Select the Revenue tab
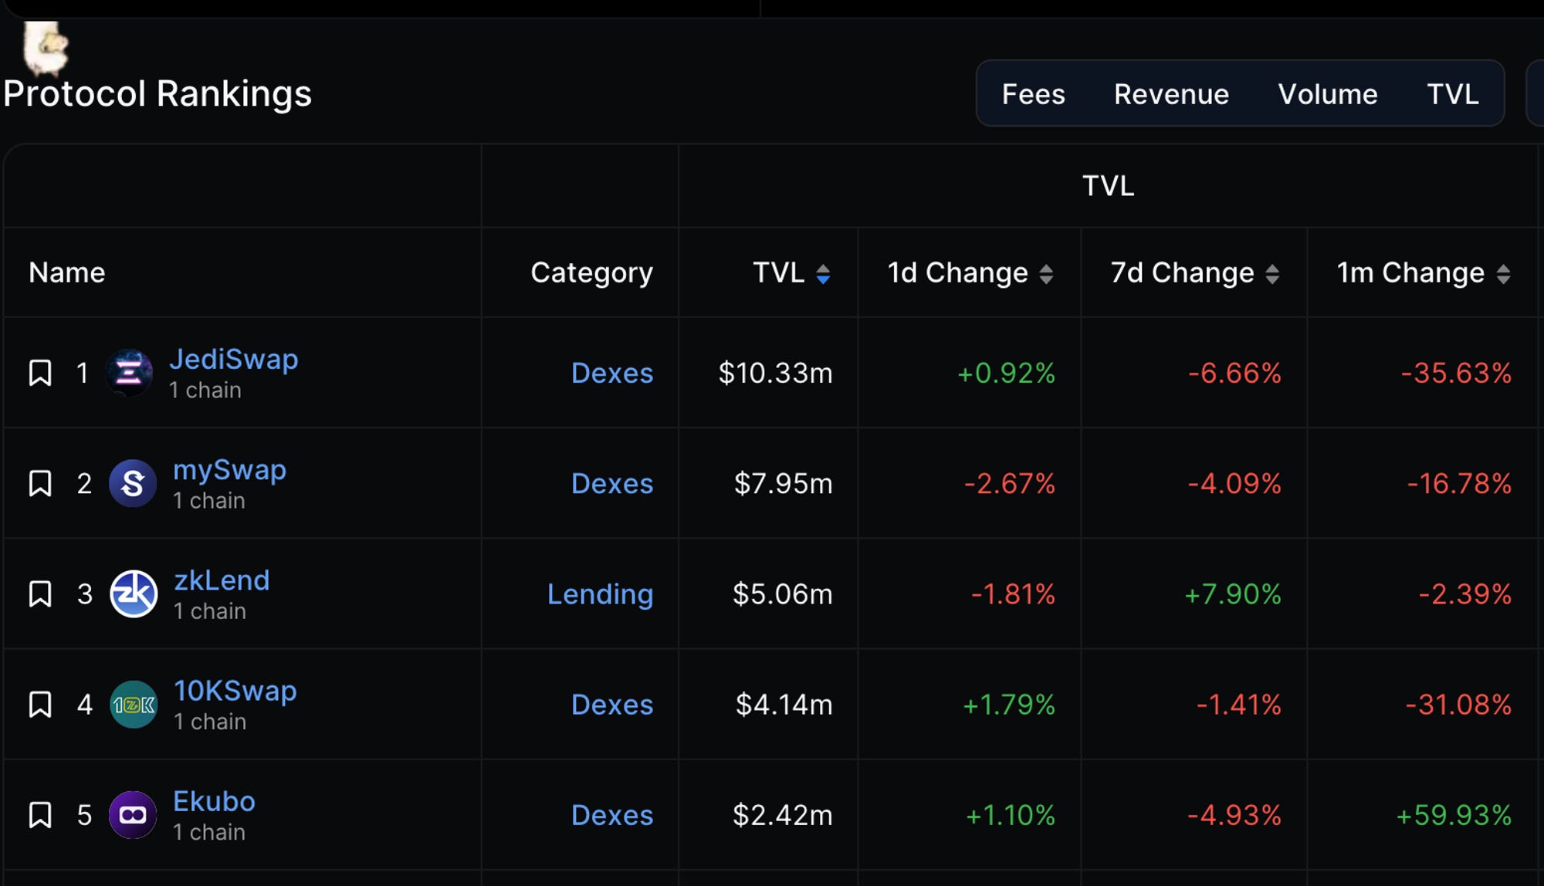The height and width of the screenshot is (886, 1544). [x=1171, y=94]
